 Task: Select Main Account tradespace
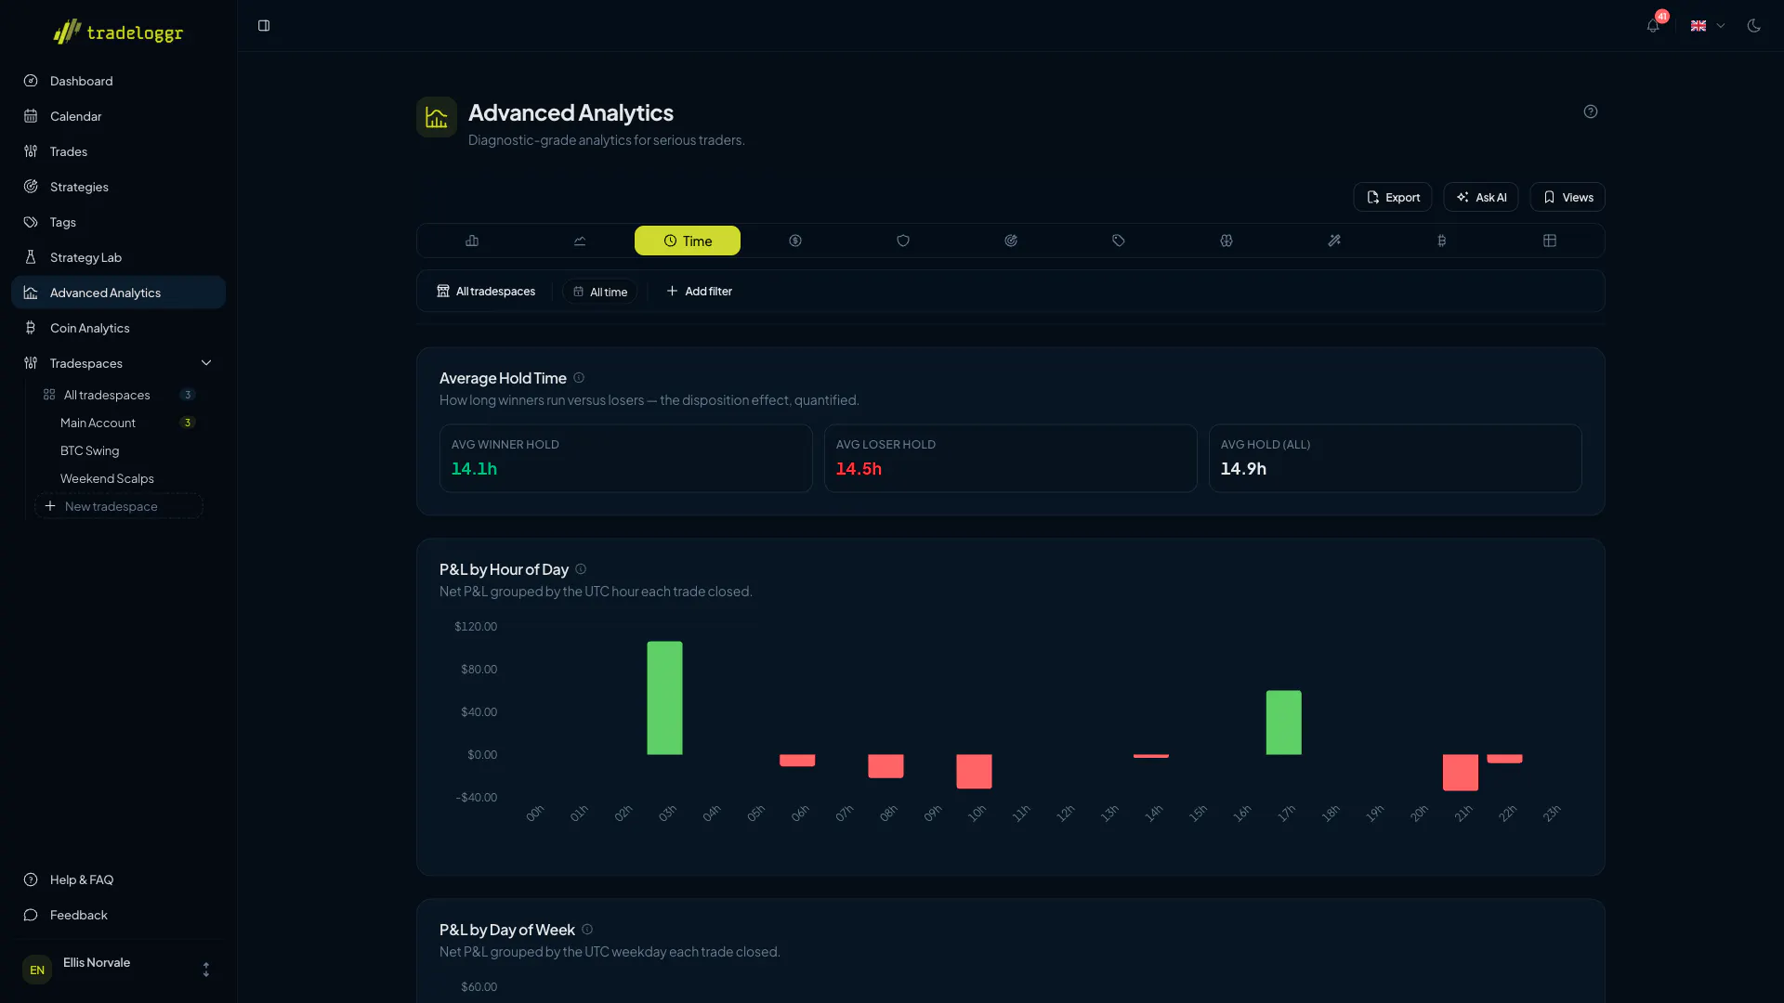tap(119, 423)
